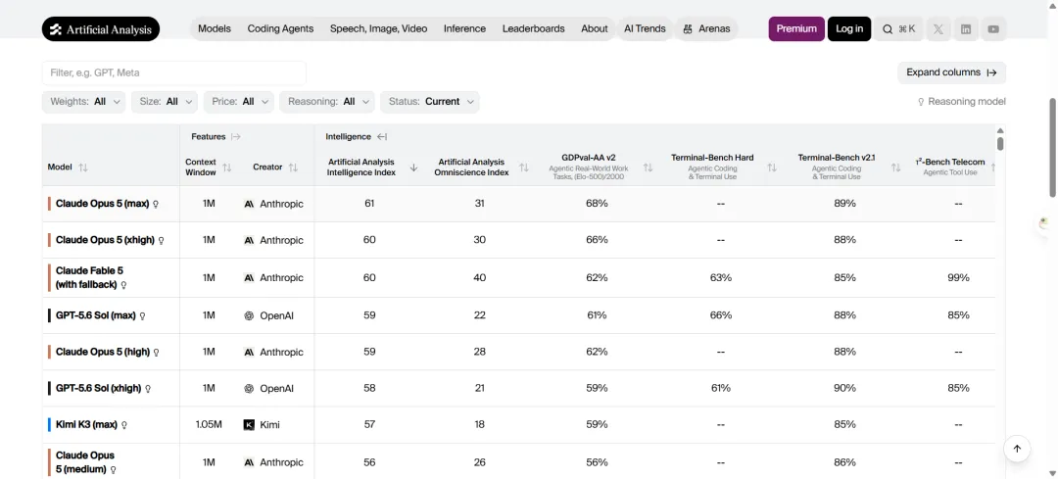Open the Arenas page
Viewport: 1058px width, 479px height.
[706, 29]
